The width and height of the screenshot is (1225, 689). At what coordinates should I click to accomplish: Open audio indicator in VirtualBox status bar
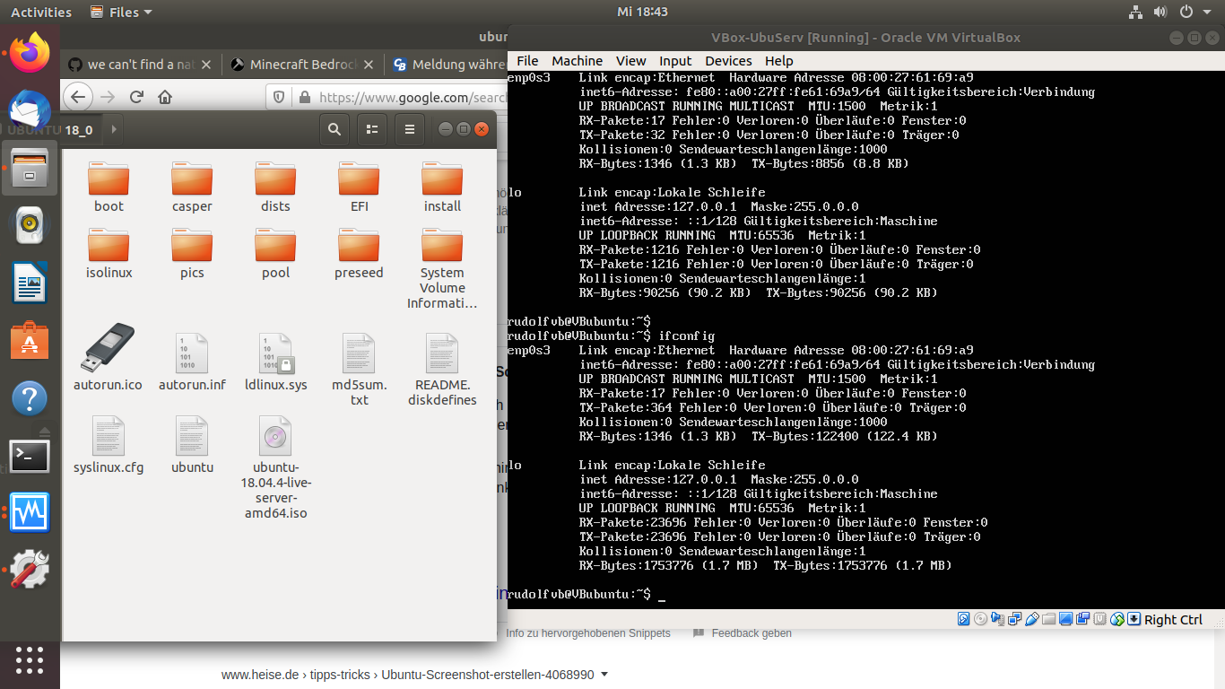(x=997, y=619)
